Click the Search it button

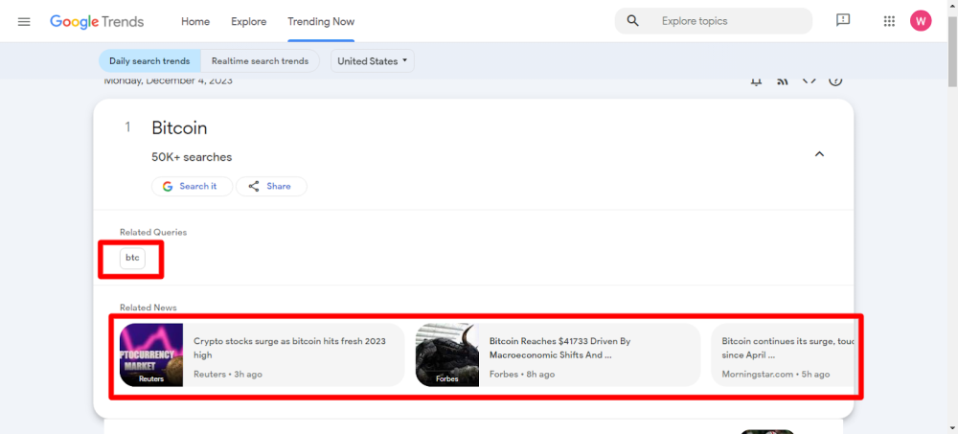pyautogui.click(x=192, y=187)
